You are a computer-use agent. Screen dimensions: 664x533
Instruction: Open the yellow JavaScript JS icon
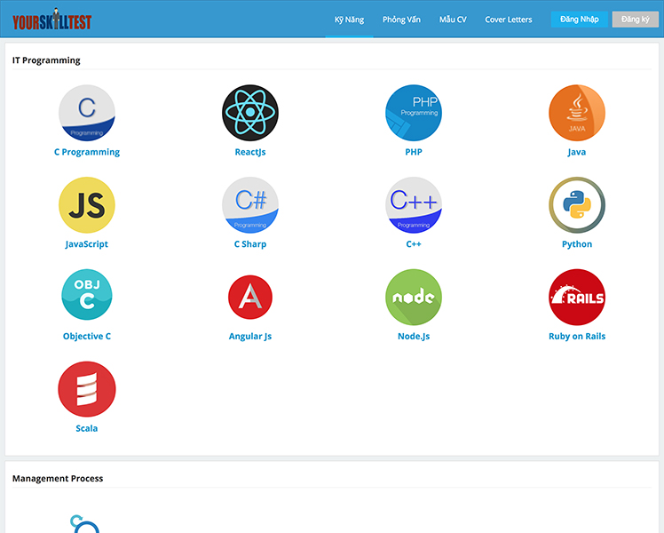point(87,205)
